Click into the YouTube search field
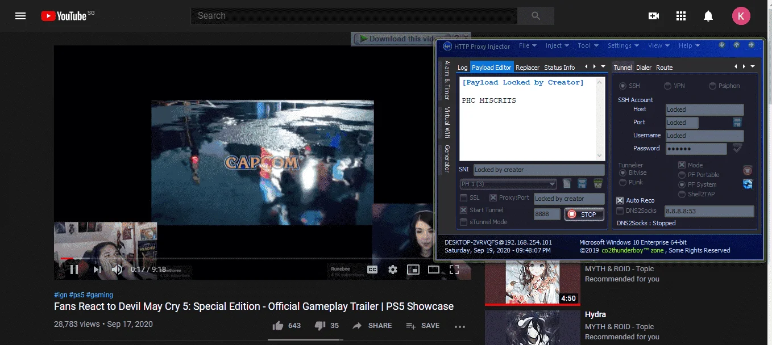 (x=354, y=16)
